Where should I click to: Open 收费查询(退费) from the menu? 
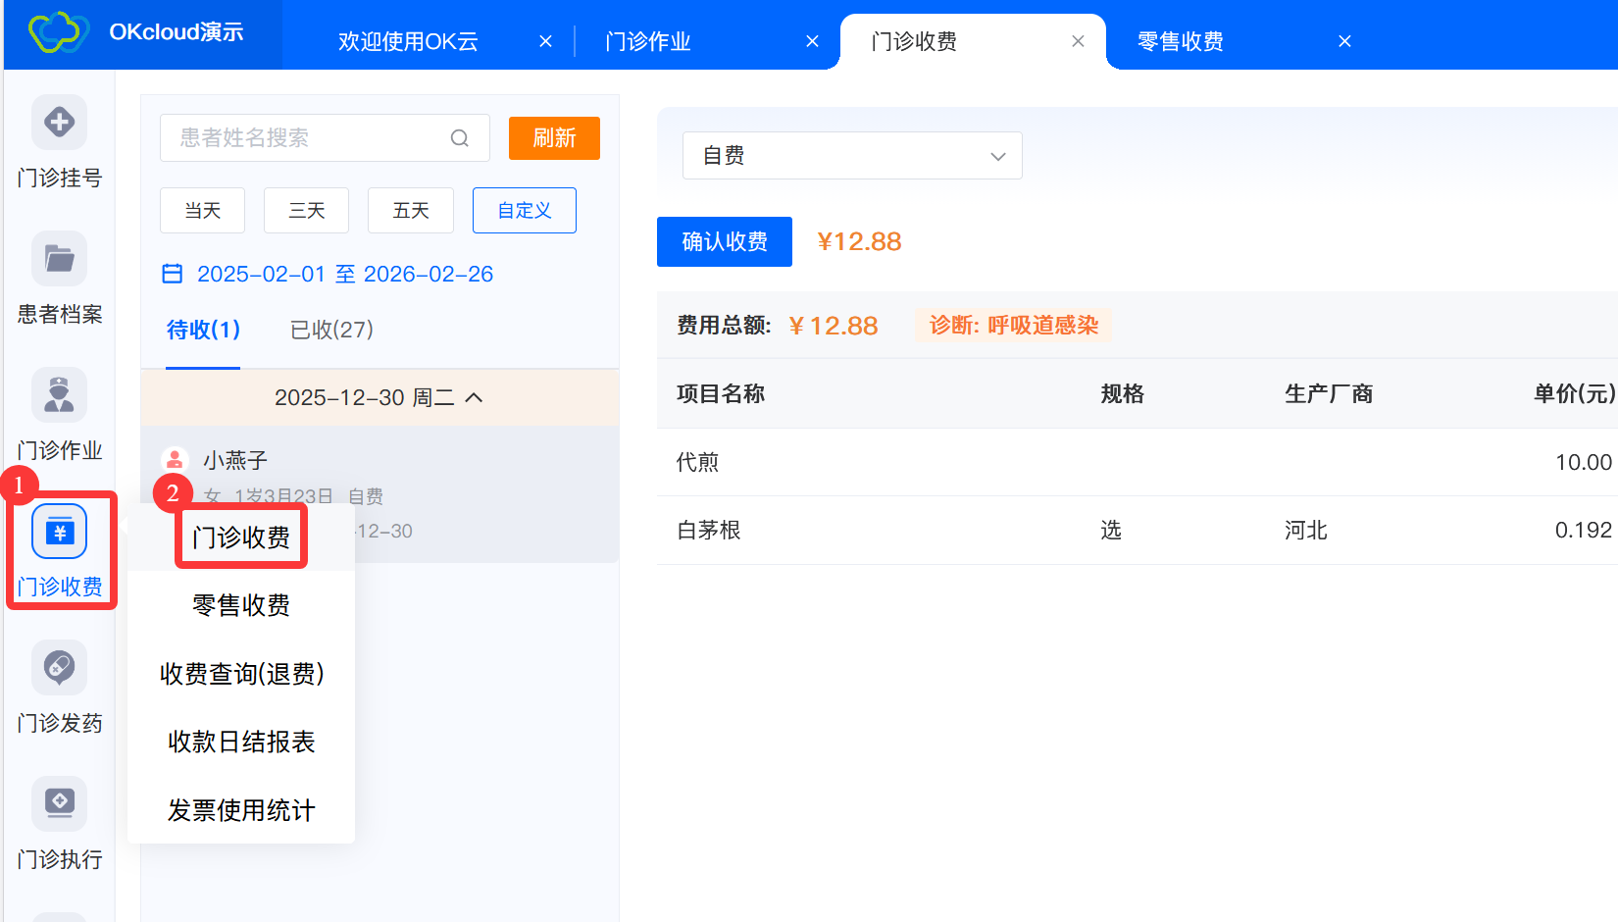click(241, 674)
